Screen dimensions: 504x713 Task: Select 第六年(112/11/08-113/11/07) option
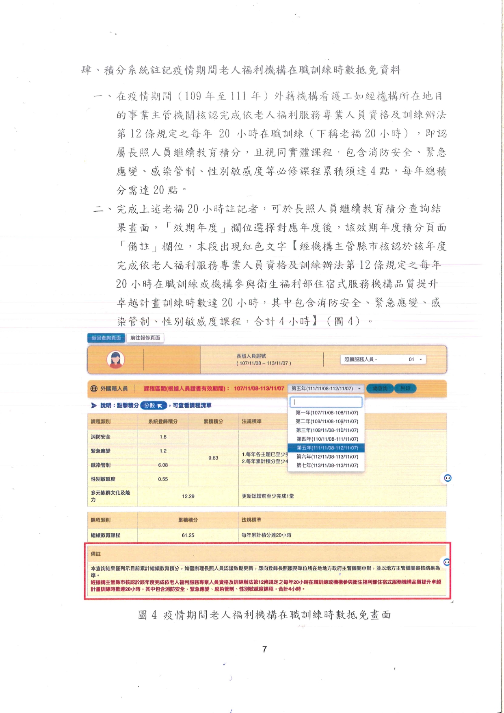(327, 456)
